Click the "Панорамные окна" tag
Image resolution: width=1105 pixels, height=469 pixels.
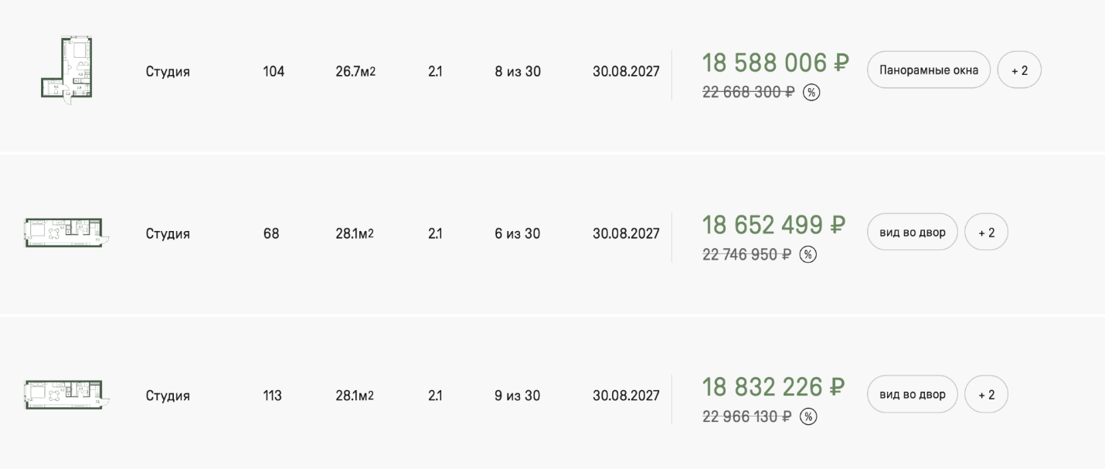click(928, 70)
